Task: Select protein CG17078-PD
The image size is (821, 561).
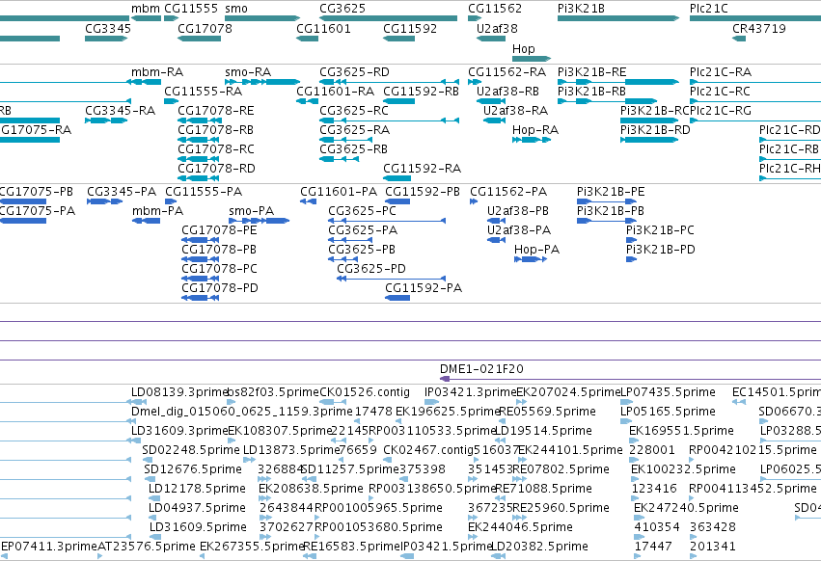Action: tap(200, 298)
